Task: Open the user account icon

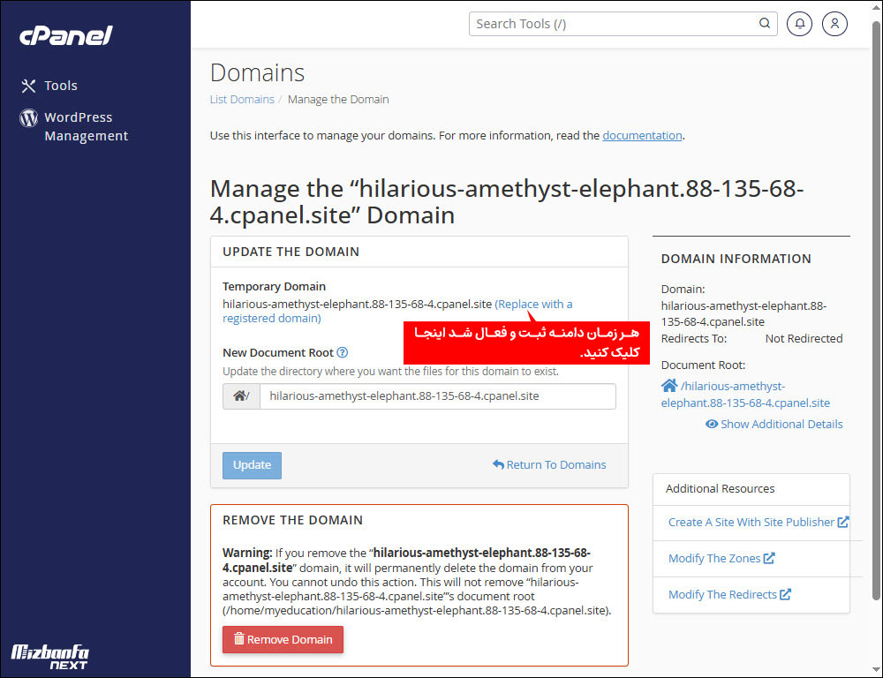Action: [x=834, y=24]
